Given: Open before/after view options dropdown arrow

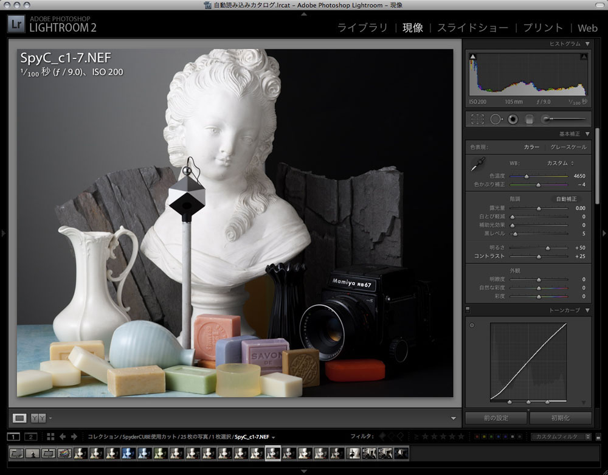Looking at the screenshot, I should click(x=50, y=418).
